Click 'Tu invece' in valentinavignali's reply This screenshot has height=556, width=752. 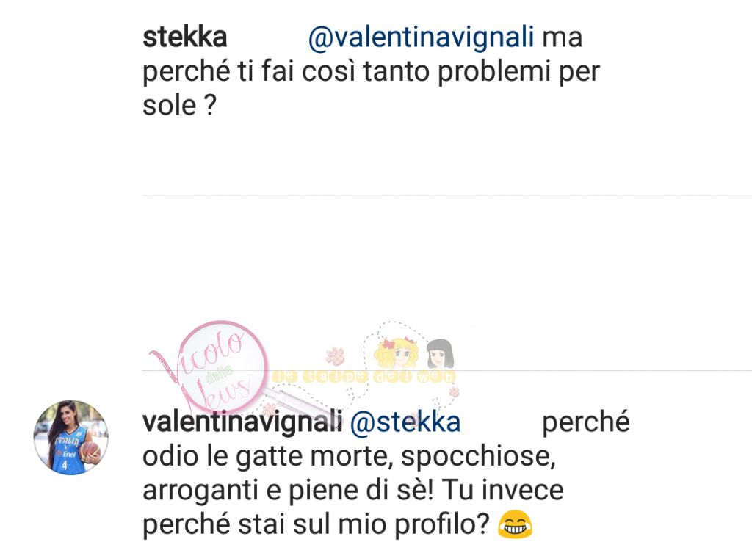(x=502, y=491)
